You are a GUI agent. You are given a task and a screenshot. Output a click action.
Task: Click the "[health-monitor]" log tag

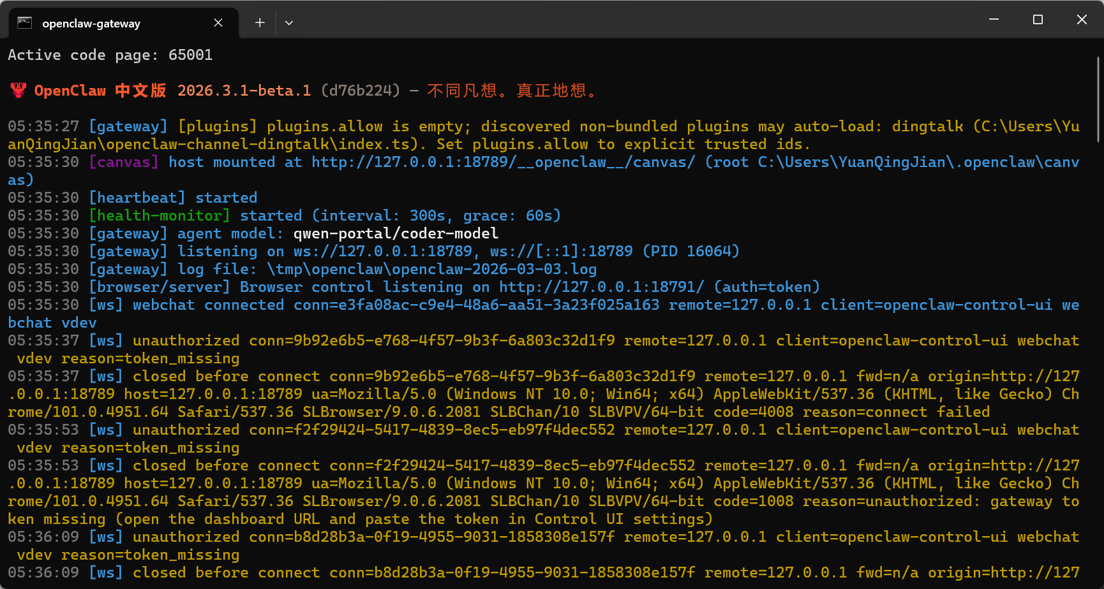pyautogui.click(x=160, y=215)
